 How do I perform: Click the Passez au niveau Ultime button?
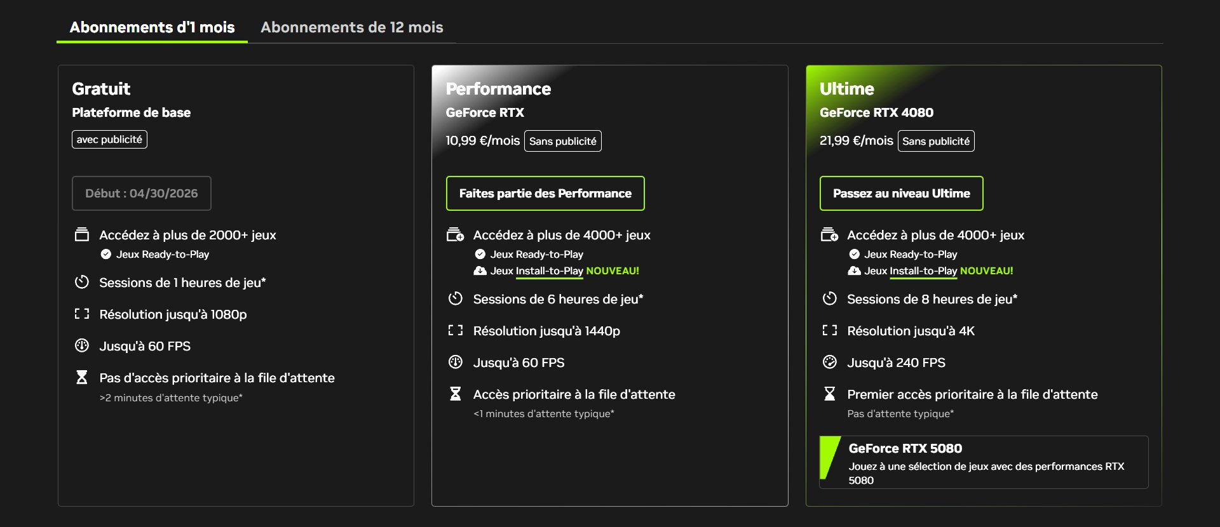coord(901,193)
